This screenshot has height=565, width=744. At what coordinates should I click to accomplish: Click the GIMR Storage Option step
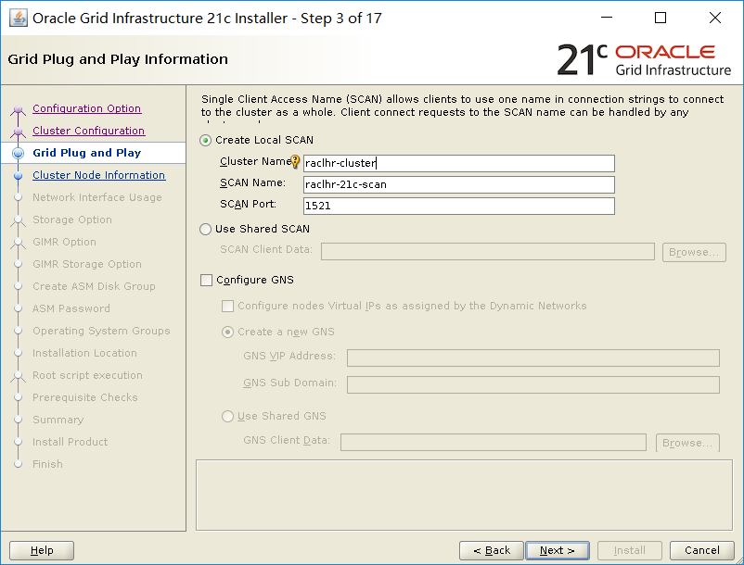[87, 264]
